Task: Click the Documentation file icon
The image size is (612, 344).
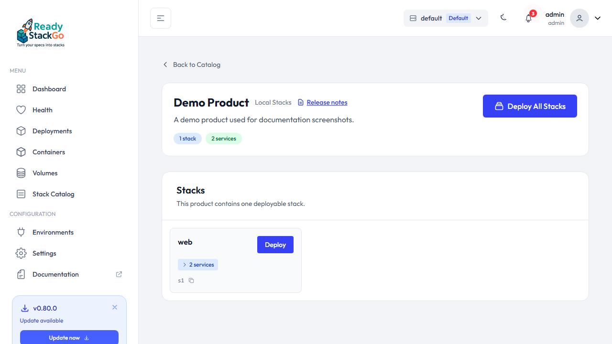Action: pyautogui.click(x=21, y=274)
